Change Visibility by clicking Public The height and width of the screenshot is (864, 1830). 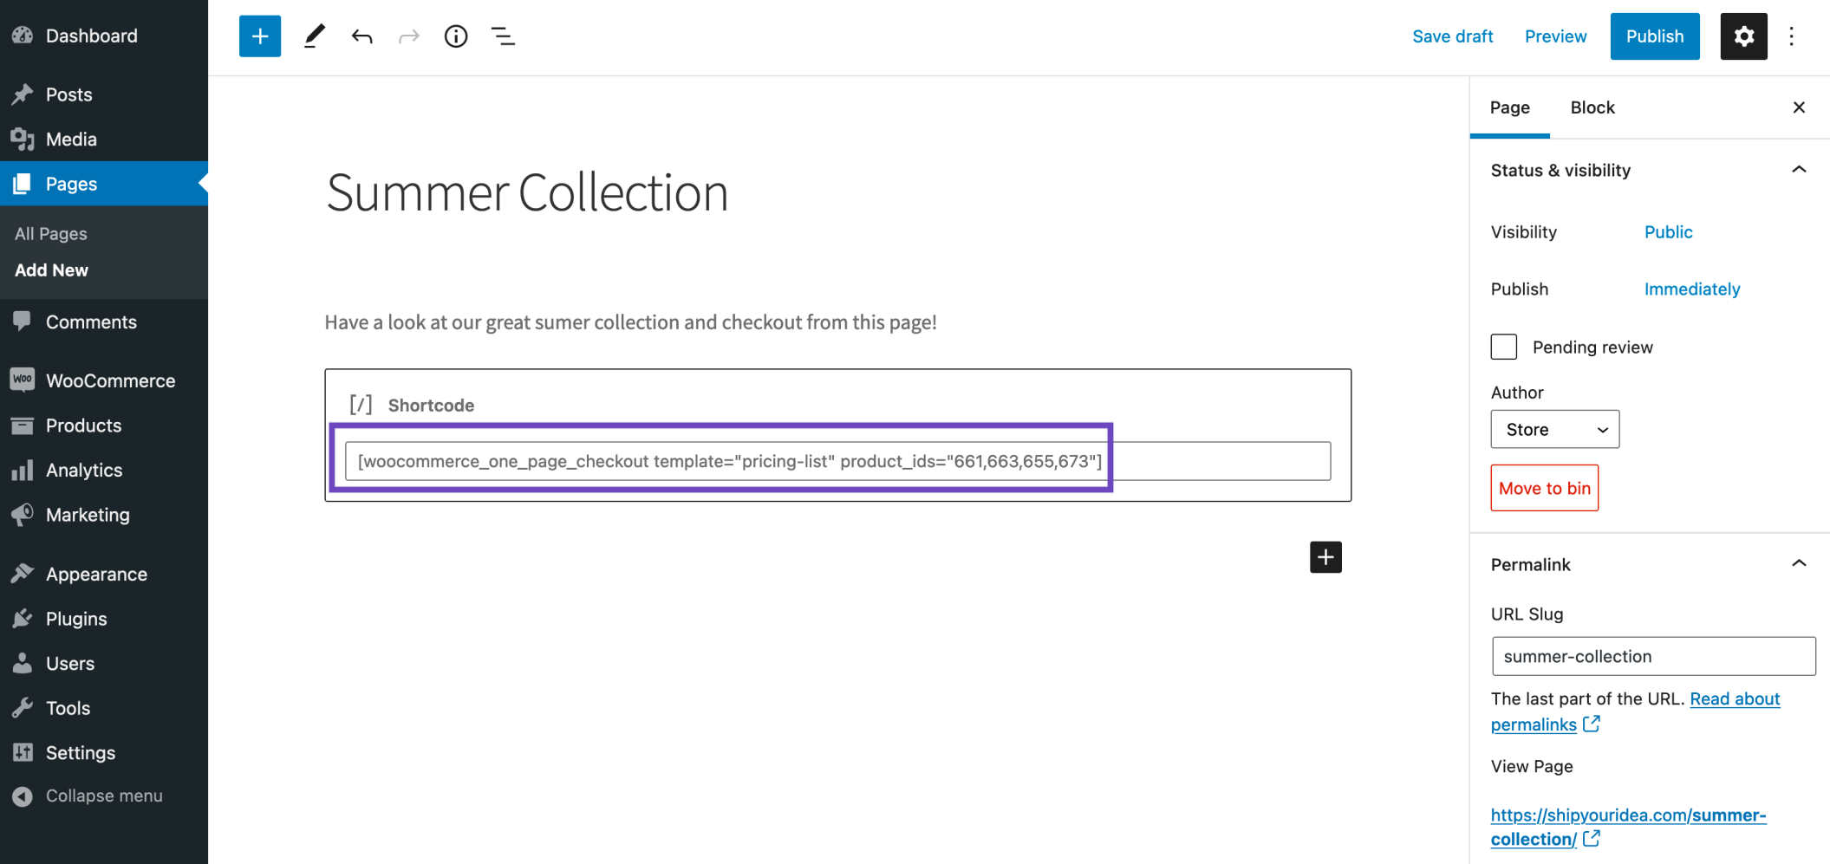[x=1669, y=232]
